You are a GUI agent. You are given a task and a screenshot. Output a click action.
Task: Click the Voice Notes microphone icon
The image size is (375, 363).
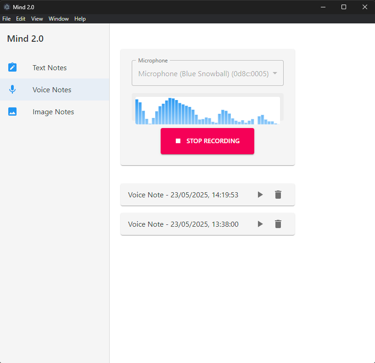[12, 89]
